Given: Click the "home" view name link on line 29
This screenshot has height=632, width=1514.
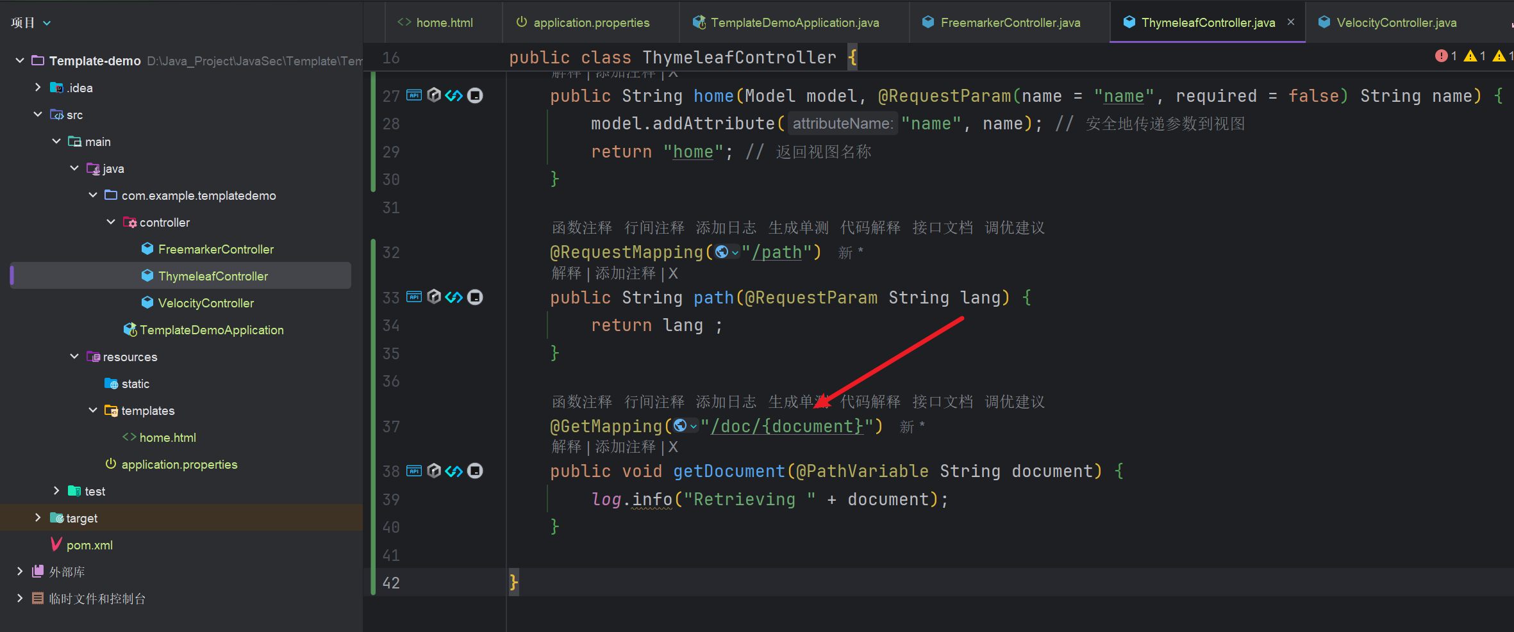Looking at the screenshot, I should pyautogui.click(x=692, y=152).
